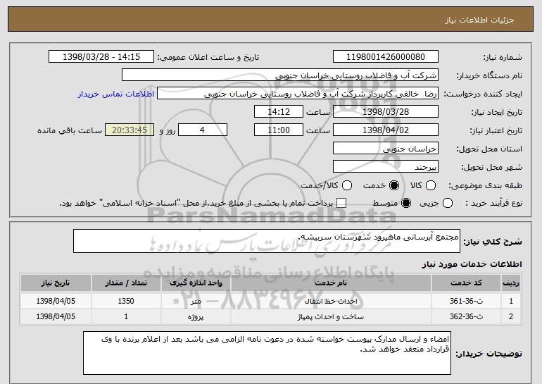The image size is (542, 384).
Task: Click service code 'ث-36-362' cell
Action: coord(466,316)
